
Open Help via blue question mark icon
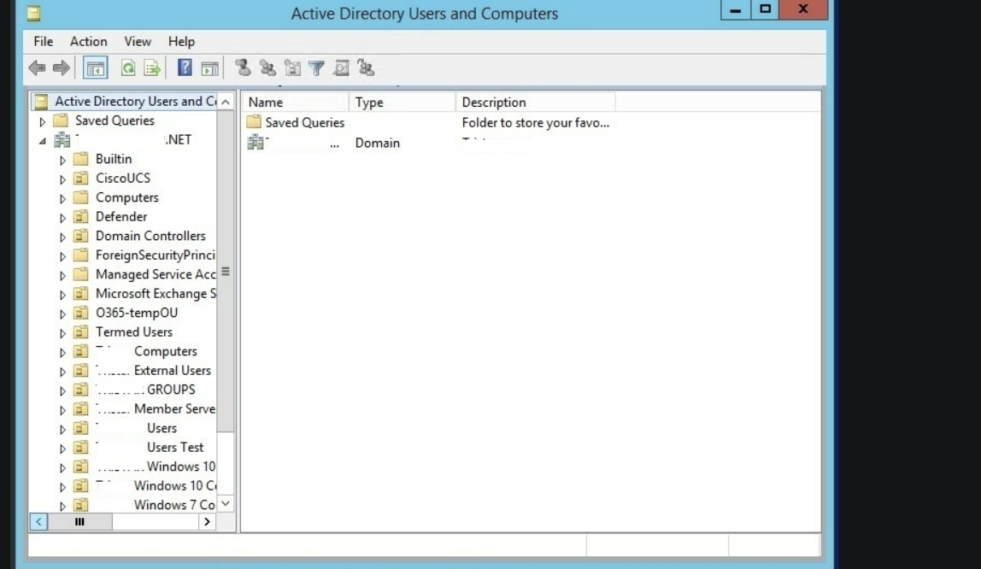[x=185, y=67]
